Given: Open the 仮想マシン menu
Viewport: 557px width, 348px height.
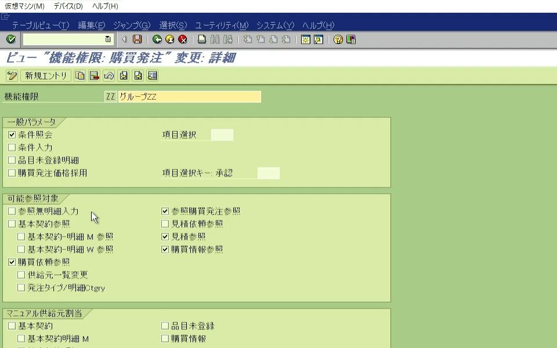Looking at the screenshot, I should [24, 6].
